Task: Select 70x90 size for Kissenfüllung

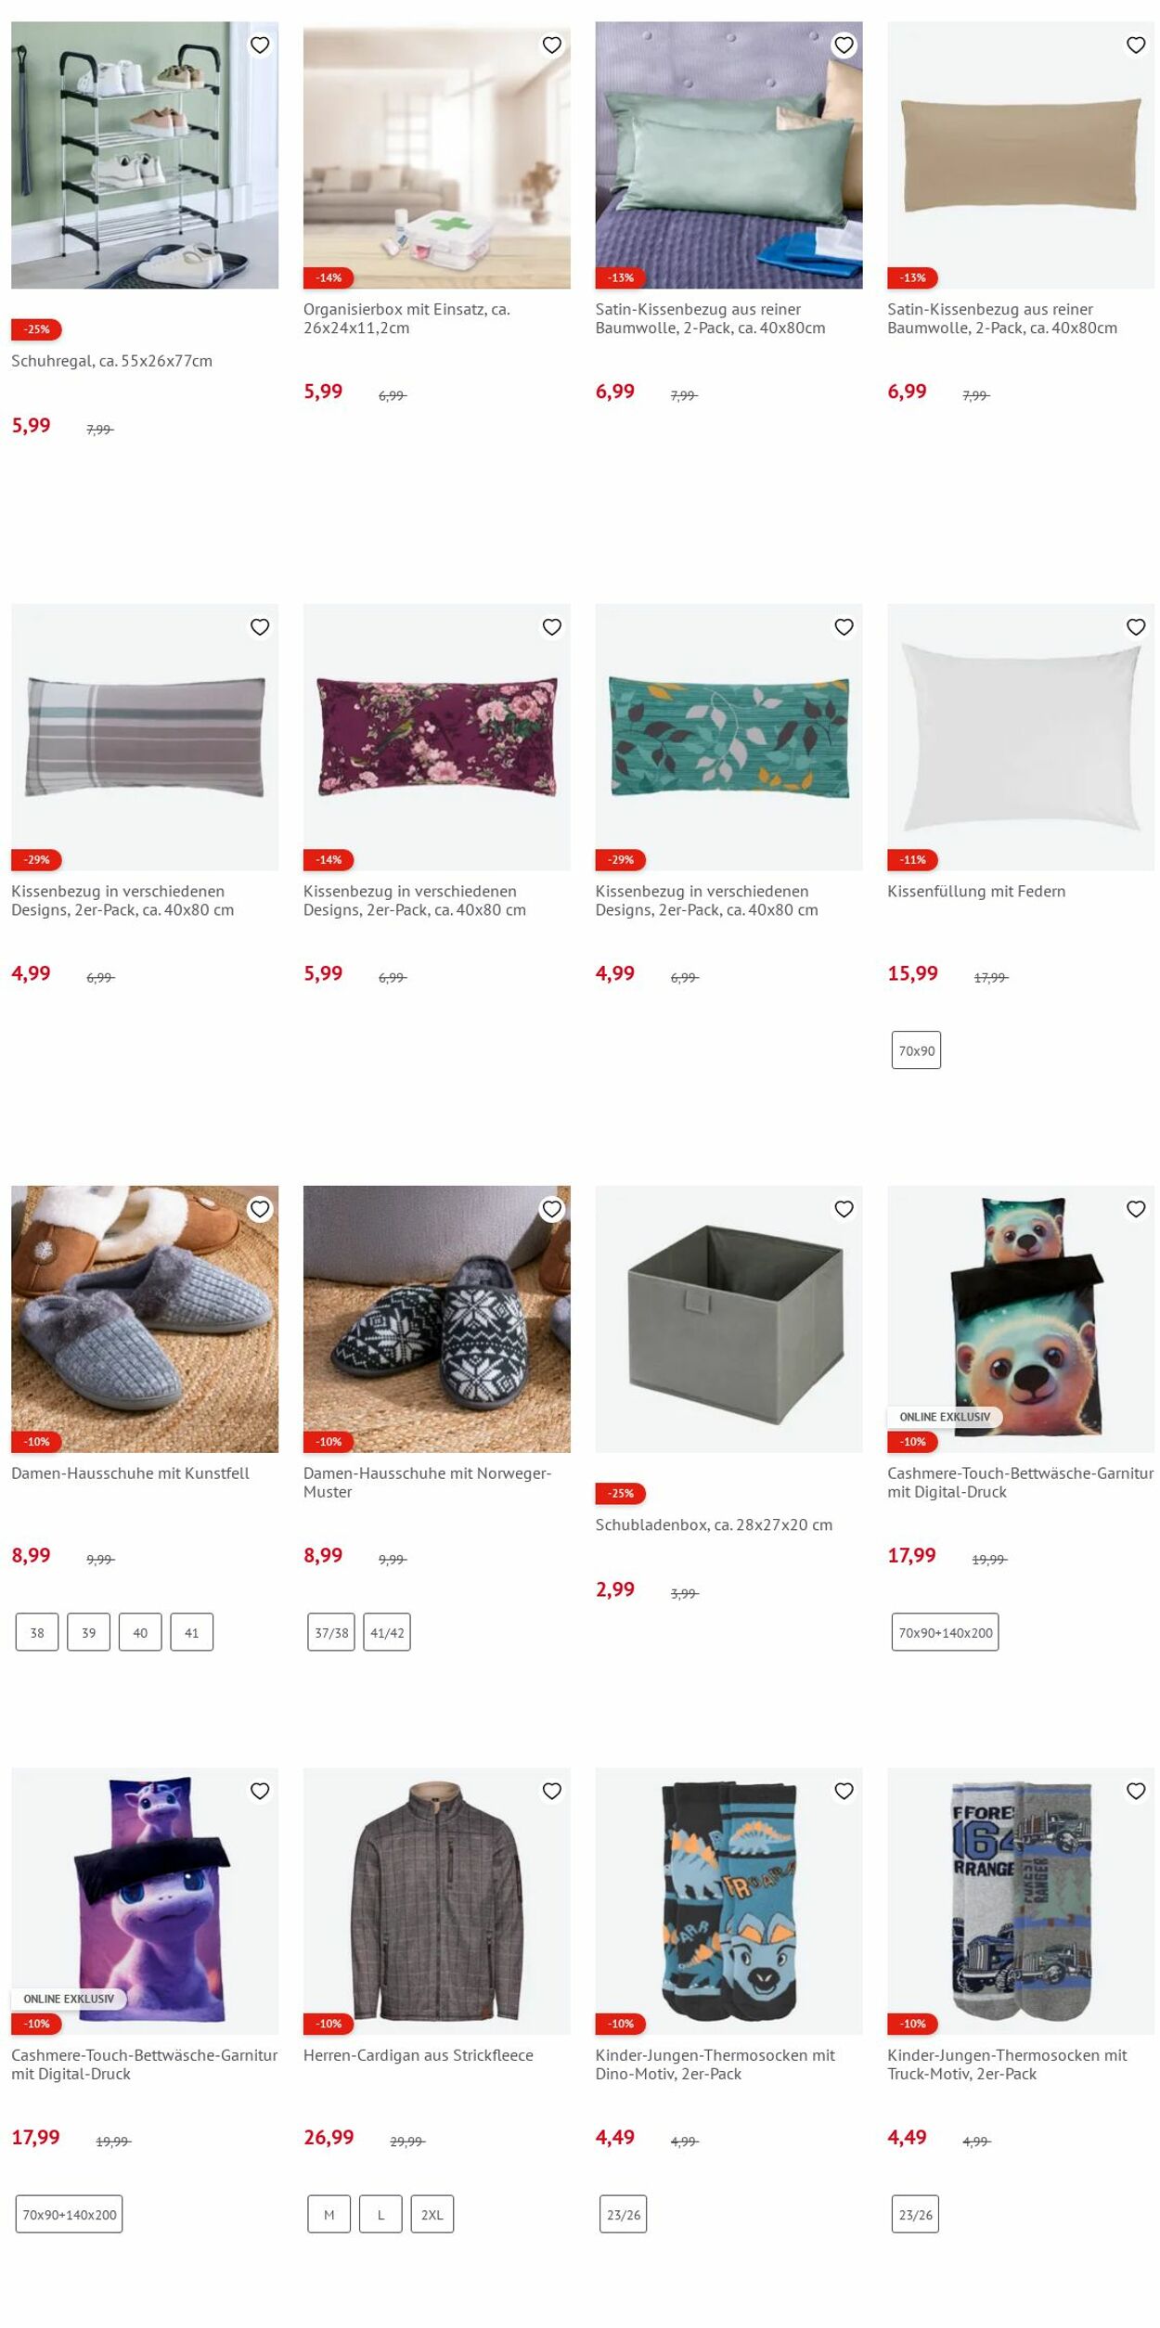Action: pyautogui.click(x=916, y=1050)
